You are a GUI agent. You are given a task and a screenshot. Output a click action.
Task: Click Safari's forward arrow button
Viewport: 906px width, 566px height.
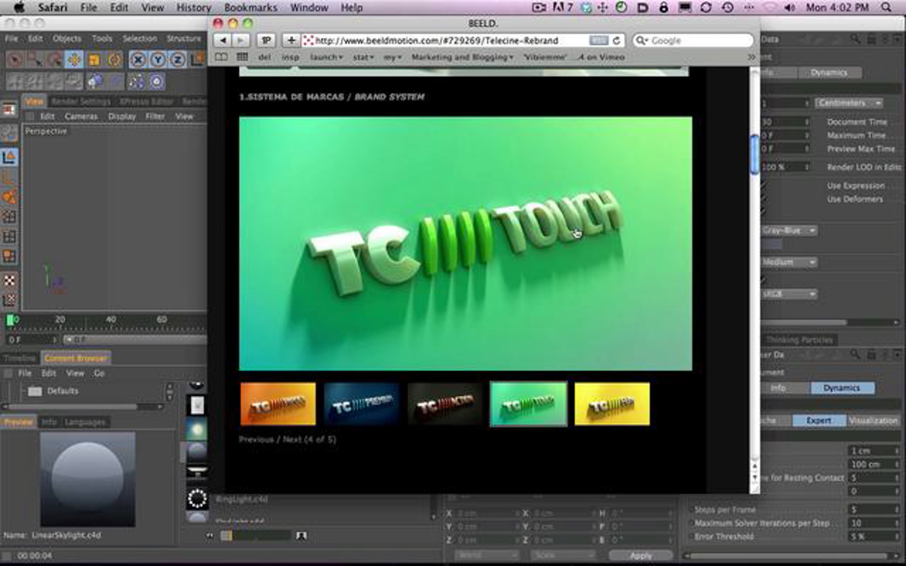tap(240, 40)
